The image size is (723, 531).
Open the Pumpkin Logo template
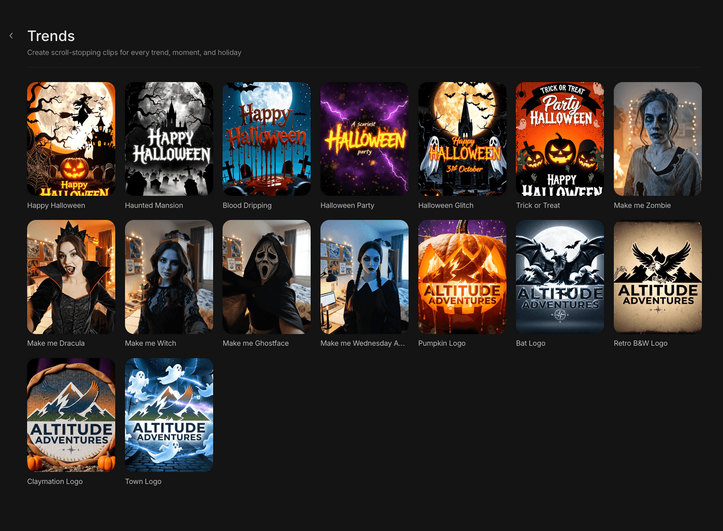(462, 277)
